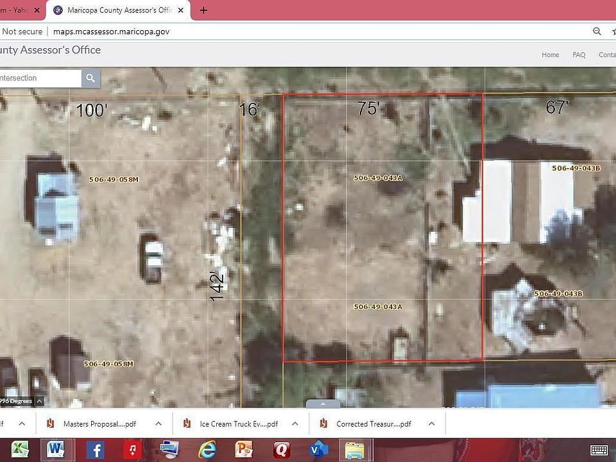Switch to the Yahoo browser tab

(16, 10)
